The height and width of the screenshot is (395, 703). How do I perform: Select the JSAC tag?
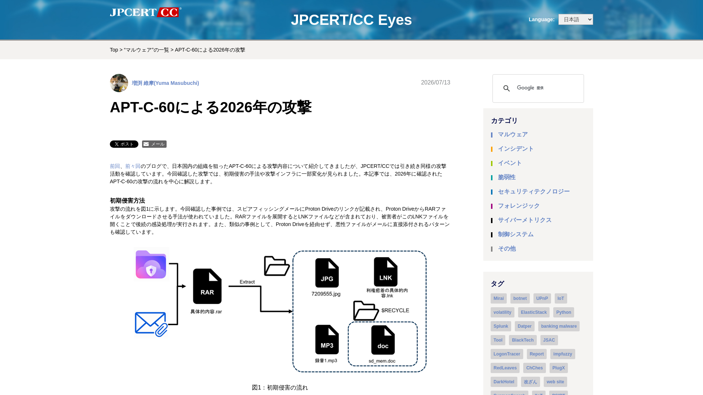(549, 340)
